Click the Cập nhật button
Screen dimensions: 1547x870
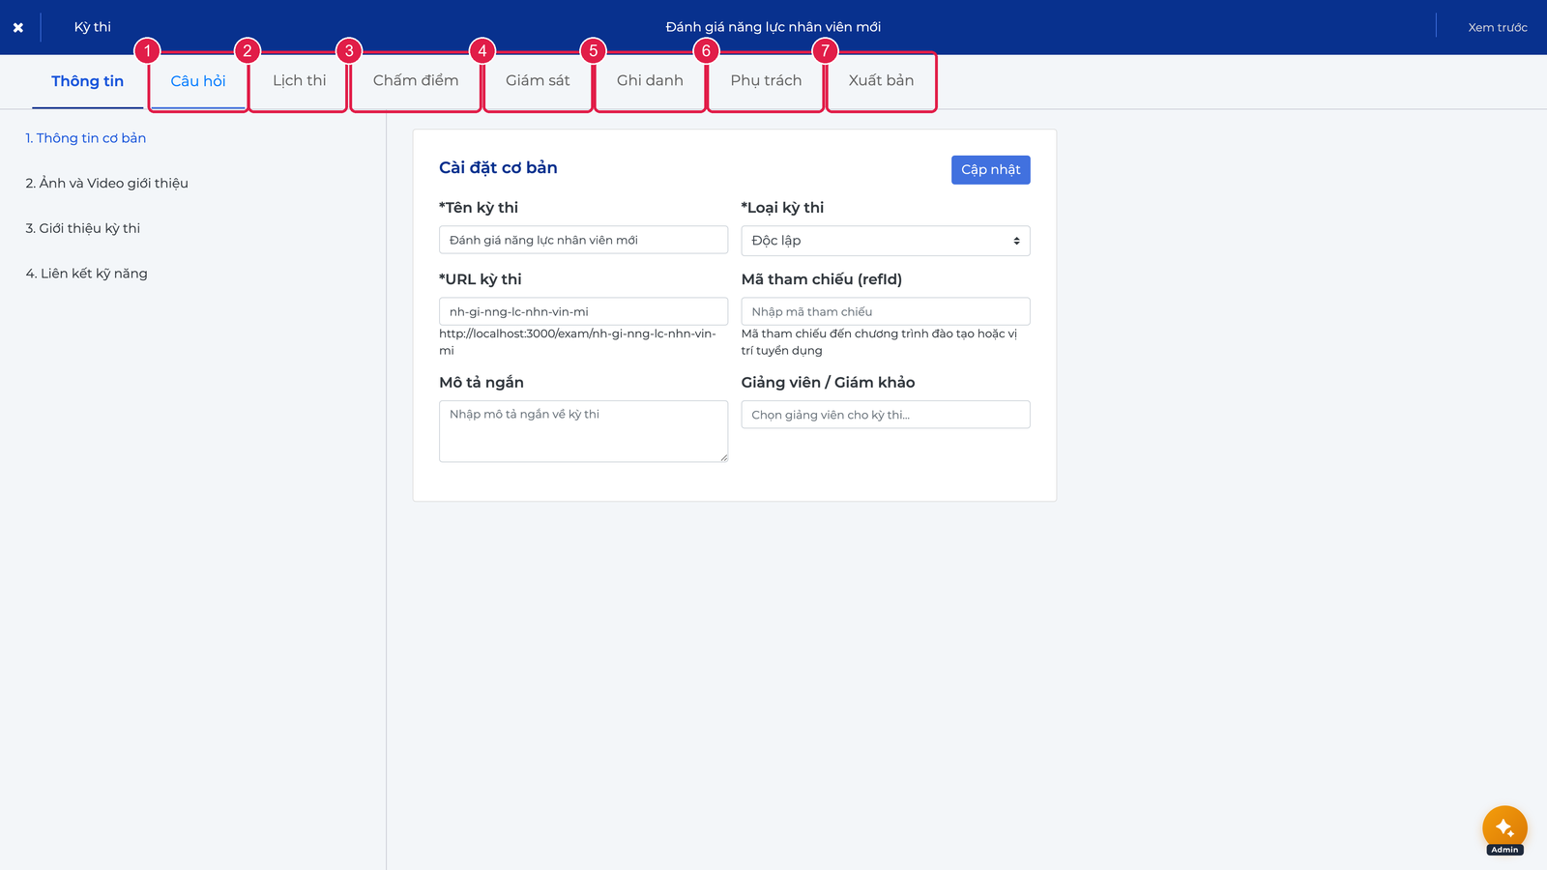click(990, 170)
